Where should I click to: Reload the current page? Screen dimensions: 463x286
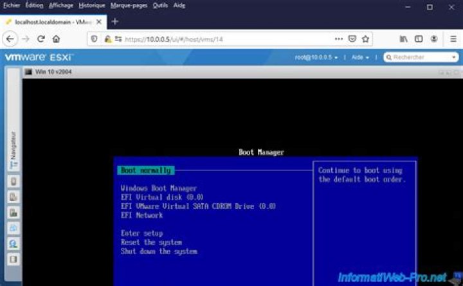click(41, 39)
